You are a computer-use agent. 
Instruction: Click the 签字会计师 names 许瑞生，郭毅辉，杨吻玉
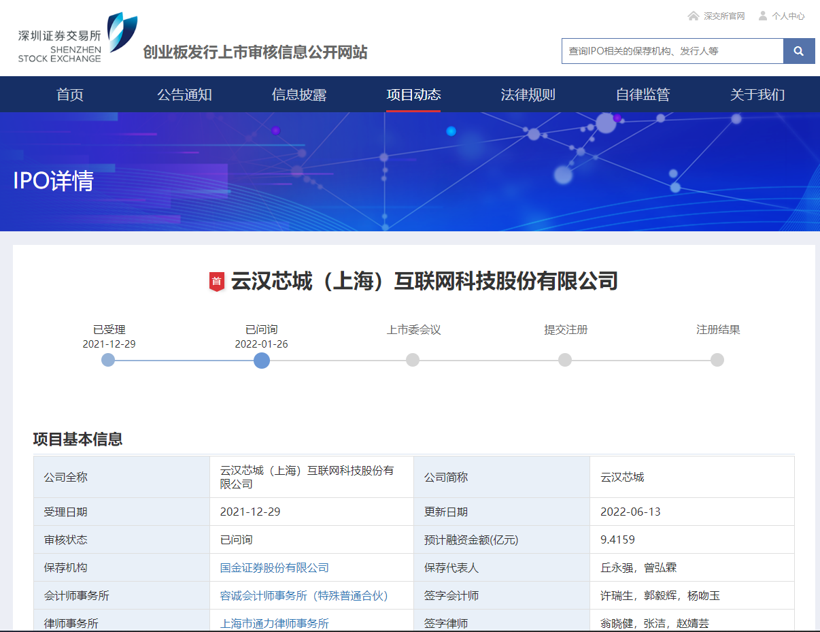click(660, 595)
